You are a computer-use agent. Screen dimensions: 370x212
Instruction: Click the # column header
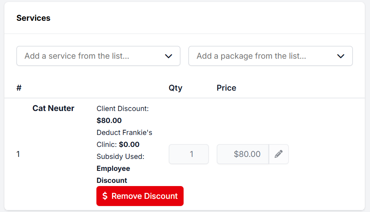(x=19, y=88)
